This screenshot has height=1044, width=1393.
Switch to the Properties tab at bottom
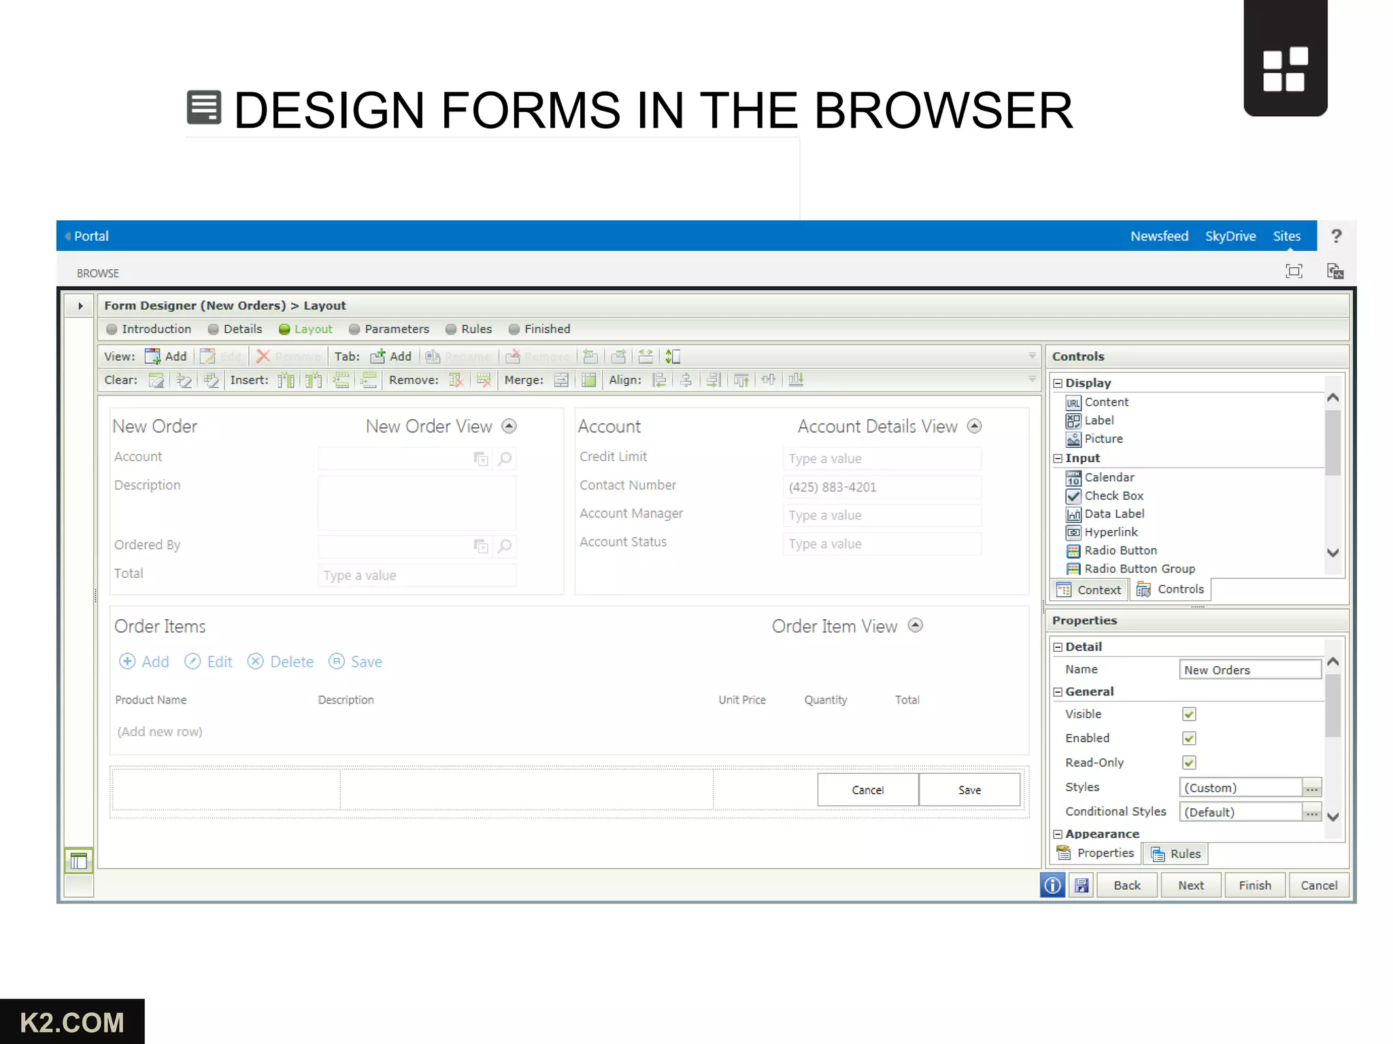coord(1096,853)
